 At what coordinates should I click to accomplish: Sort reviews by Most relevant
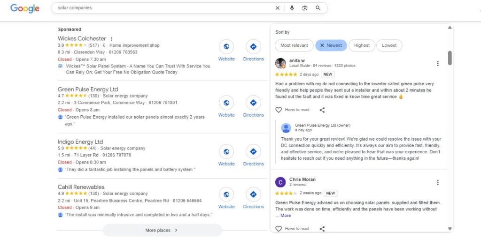pyautogui.click(x=294, y=45)
